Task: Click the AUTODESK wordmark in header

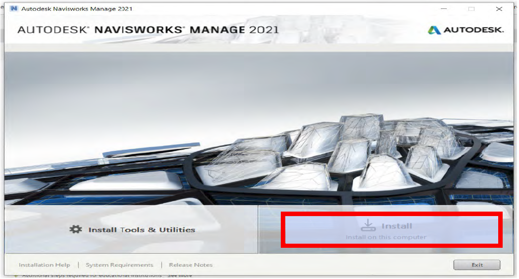Action: point(473,30)
